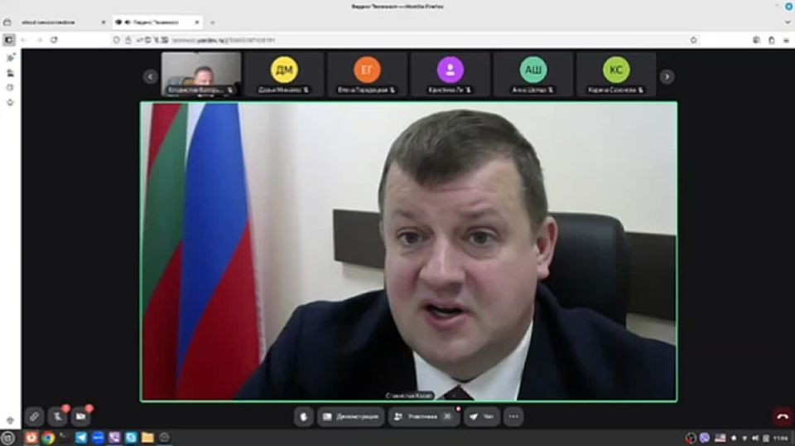Click the Демонстрация screen share button
This screenshot has height=446, width=795.
click(x=351, y=416)
